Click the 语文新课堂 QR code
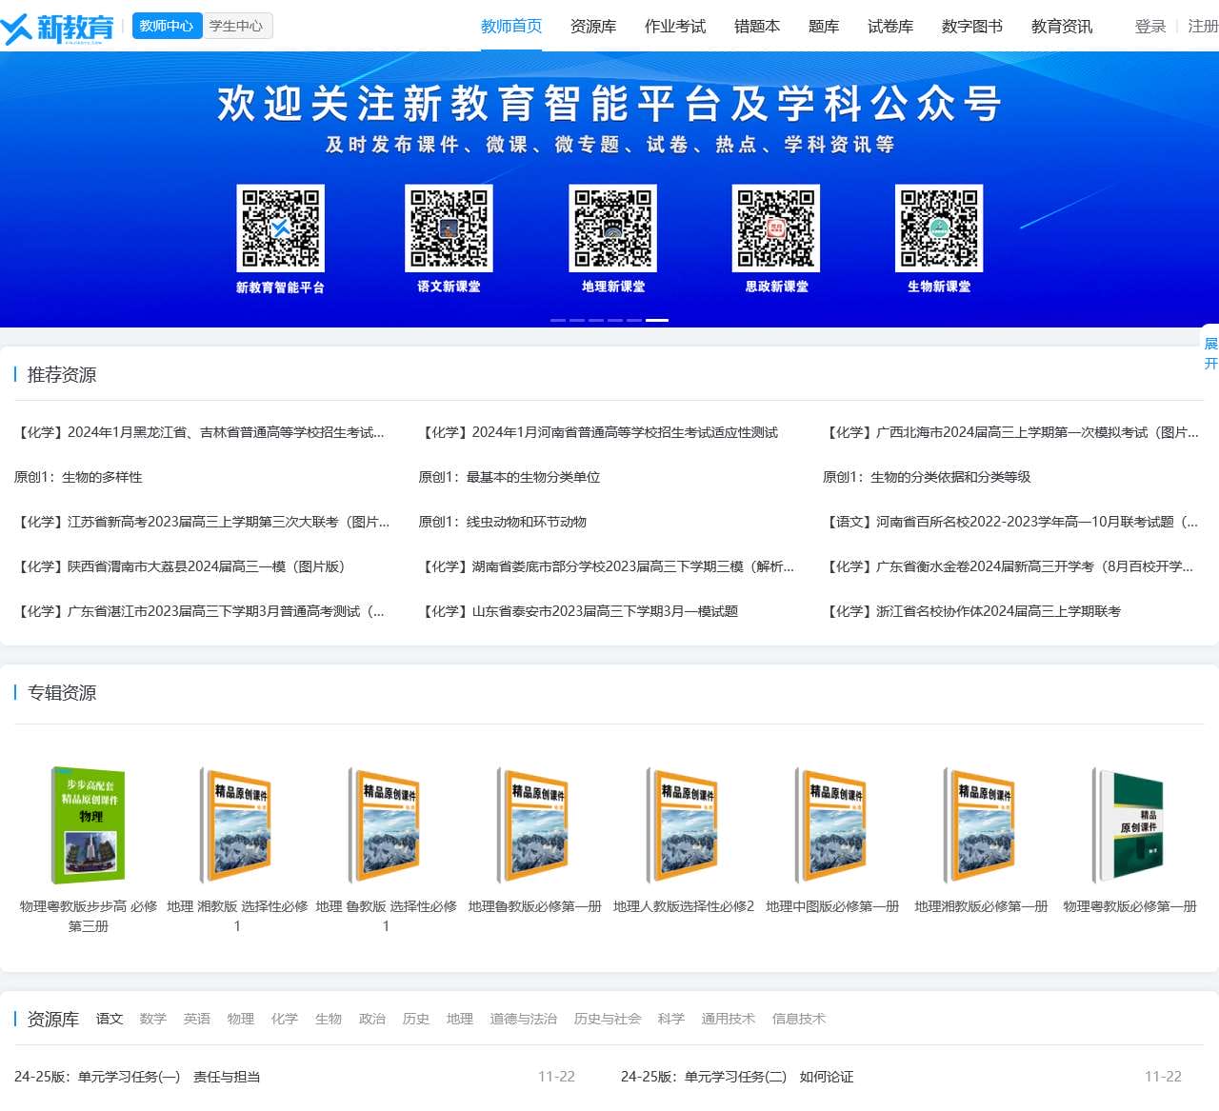 pos(449,228)
